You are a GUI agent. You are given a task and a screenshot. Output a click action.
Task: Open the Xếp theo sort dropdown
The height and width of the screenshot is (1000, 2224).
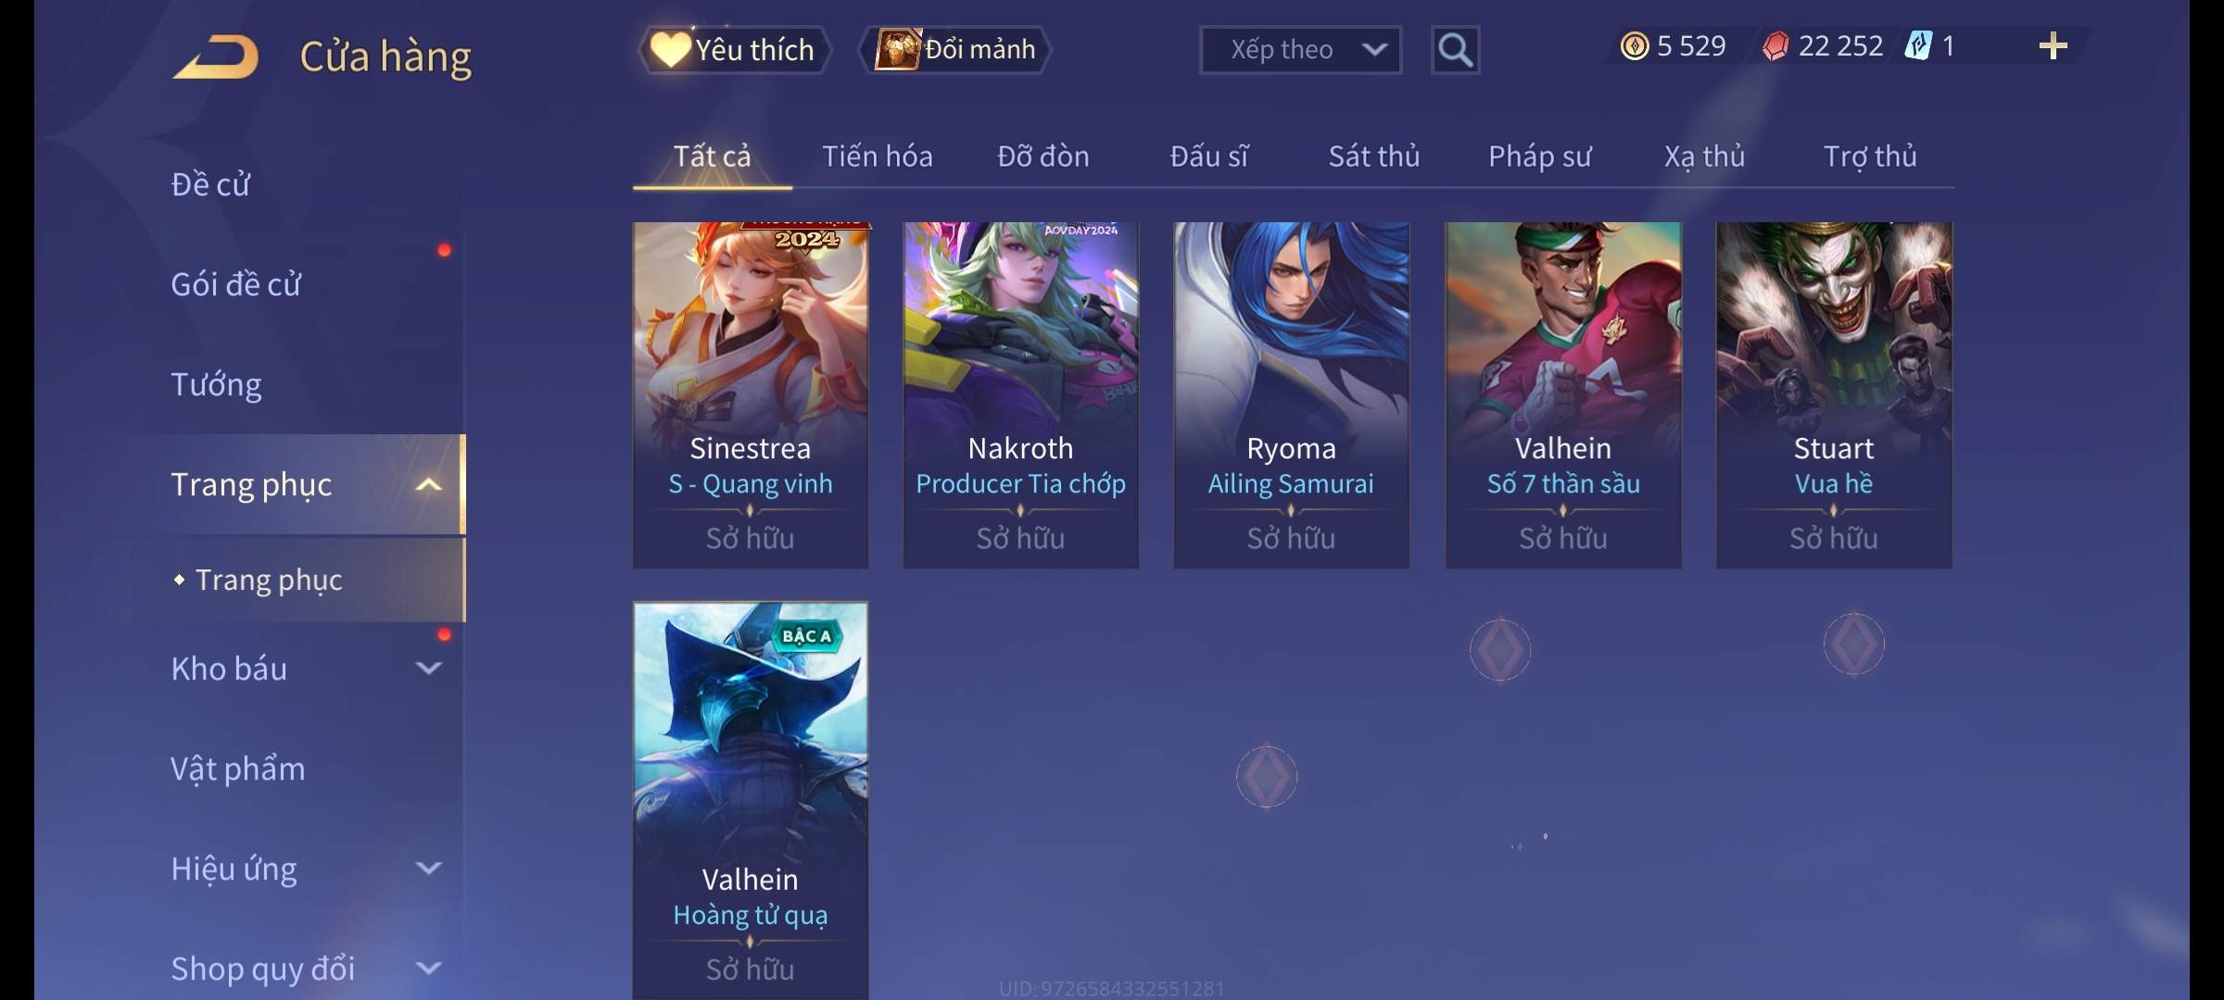point(1300,50)
